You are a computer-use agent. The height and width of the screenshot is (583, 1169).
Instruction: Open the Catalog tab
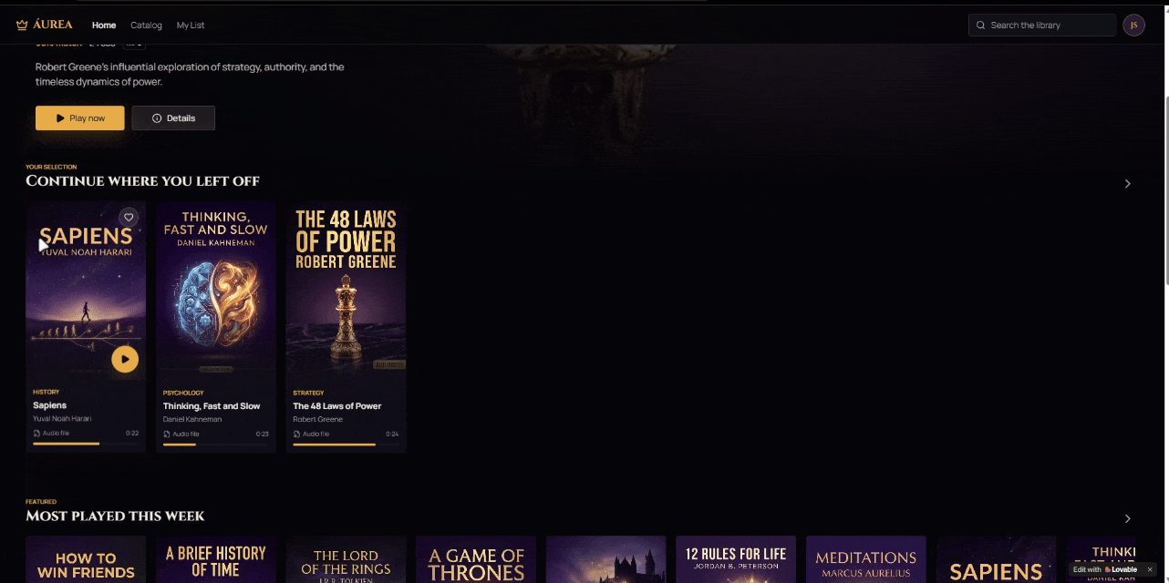click(x=146, y=26)
